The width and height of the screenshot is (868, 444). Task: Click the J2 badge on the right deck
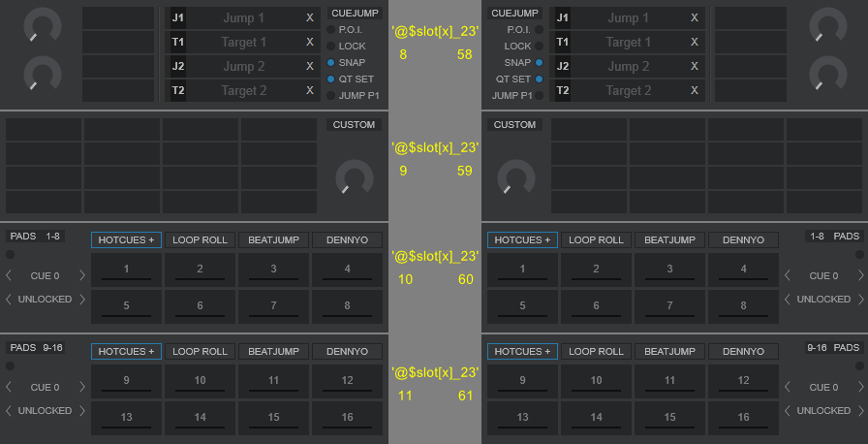click(563, 67)
